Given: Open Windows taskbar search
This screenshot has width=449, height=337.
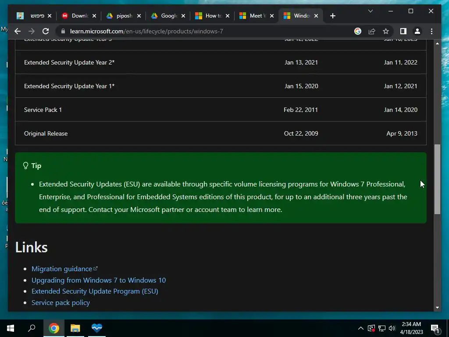Looking at the screenshot, I should 32,328.
